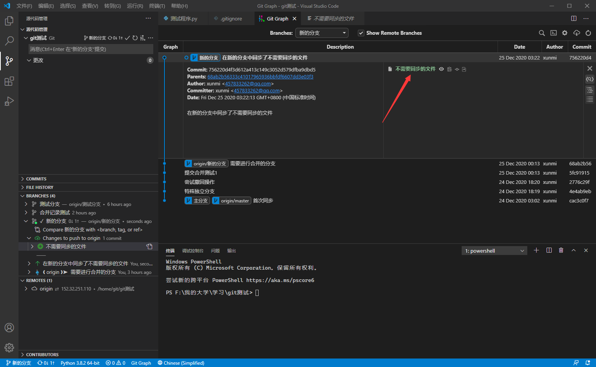Click sync changes 0↓ 1↑ in status bar
This screenshot has width=596, height=367.
46,363
